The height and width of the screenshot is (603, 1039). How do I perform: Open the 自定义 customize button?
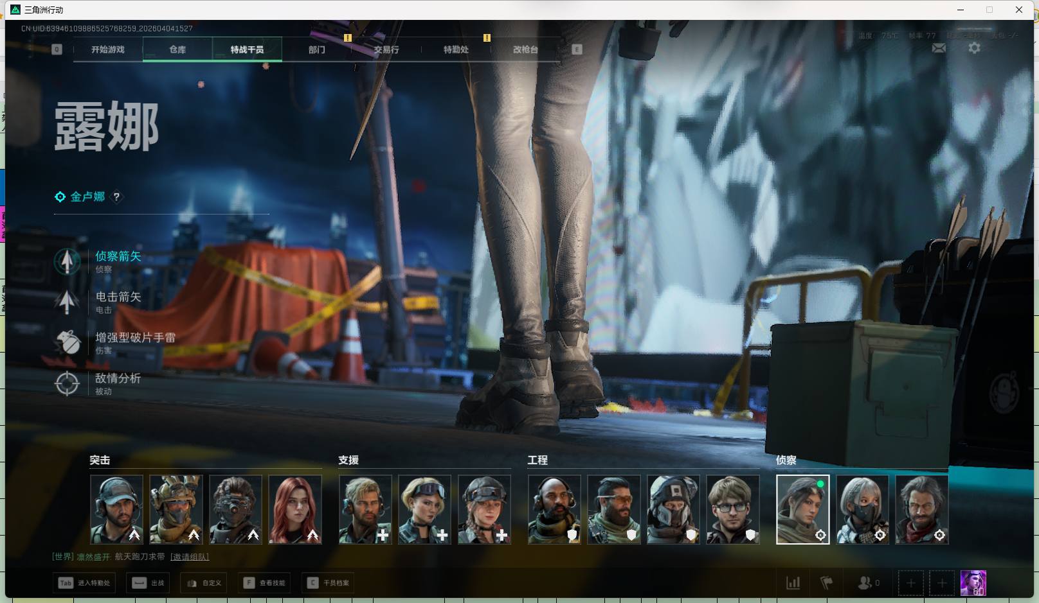pos(204,583)
